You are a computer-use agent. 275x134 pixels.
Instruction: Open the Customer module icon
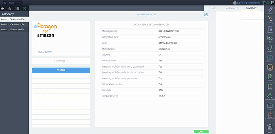pyautogui.click(x=270, y=57)
